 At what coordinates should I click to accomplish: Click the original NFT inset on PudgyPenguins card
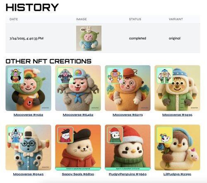click(x=115, y=135)
